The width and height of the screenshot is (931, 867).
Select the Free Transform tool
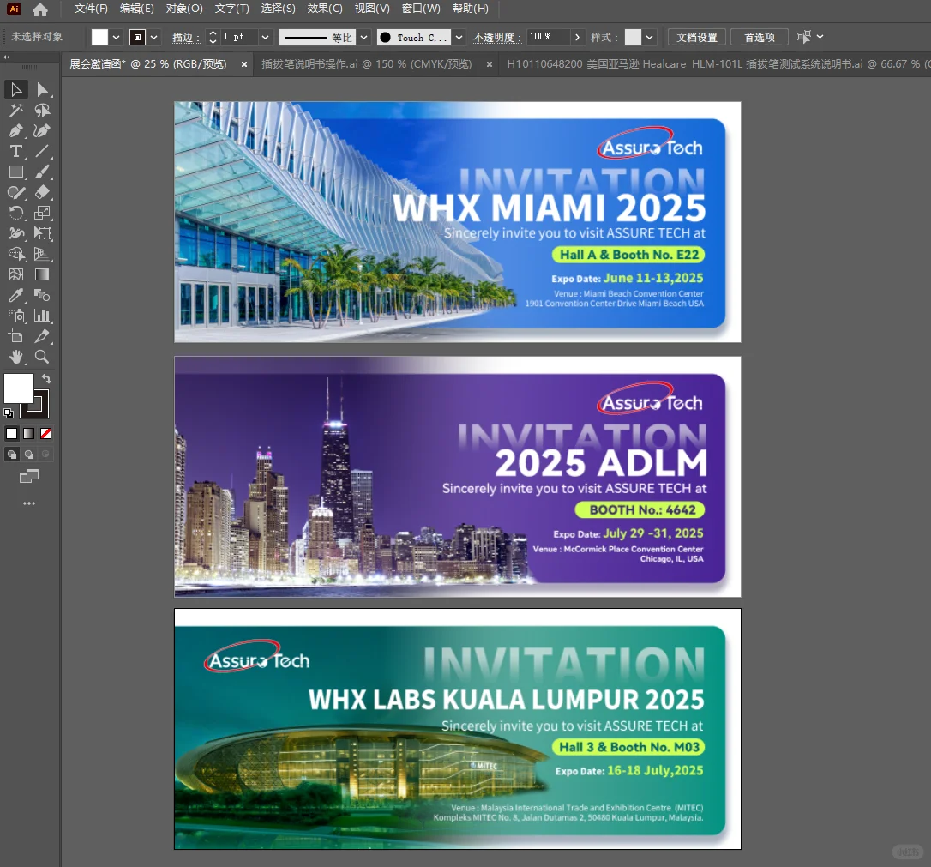tap(41, 233)
